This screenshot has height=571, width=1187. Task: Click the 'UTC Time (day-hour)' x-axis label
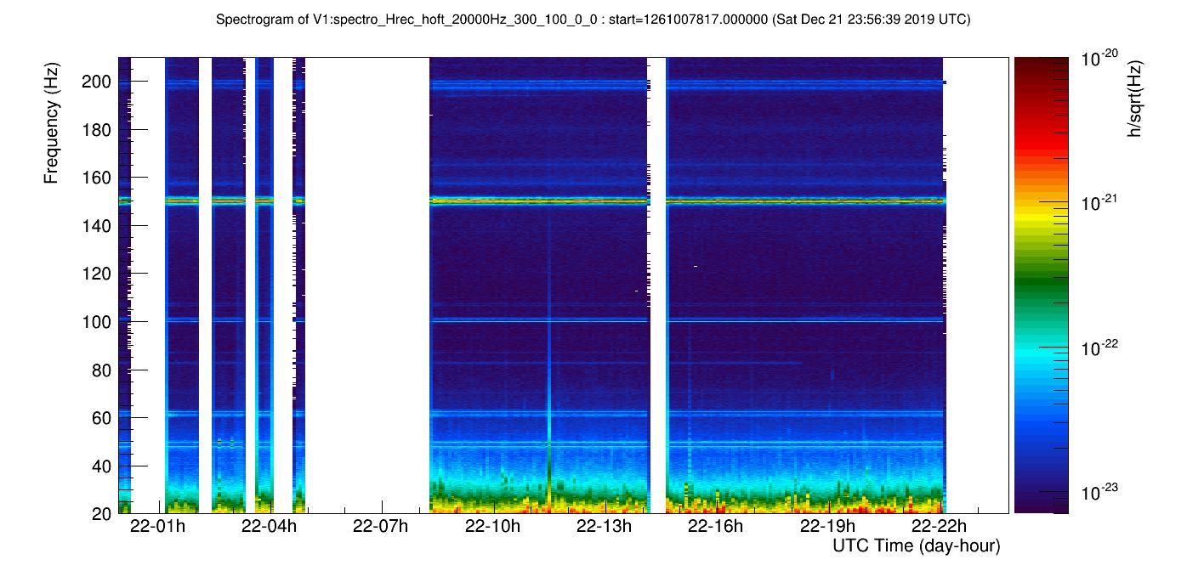tap(916, 546)
